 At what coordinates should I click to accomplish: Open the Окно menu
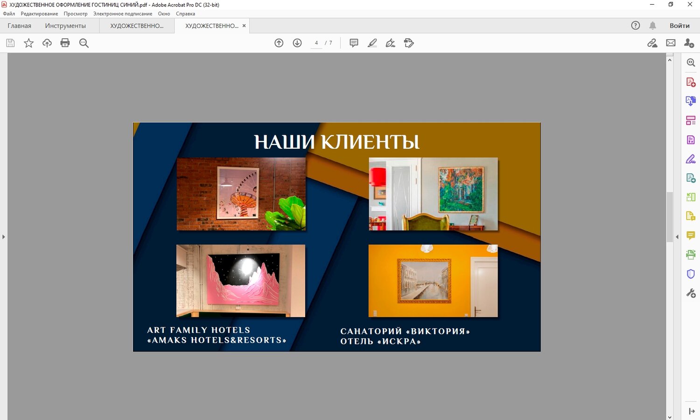pos(164,14)
